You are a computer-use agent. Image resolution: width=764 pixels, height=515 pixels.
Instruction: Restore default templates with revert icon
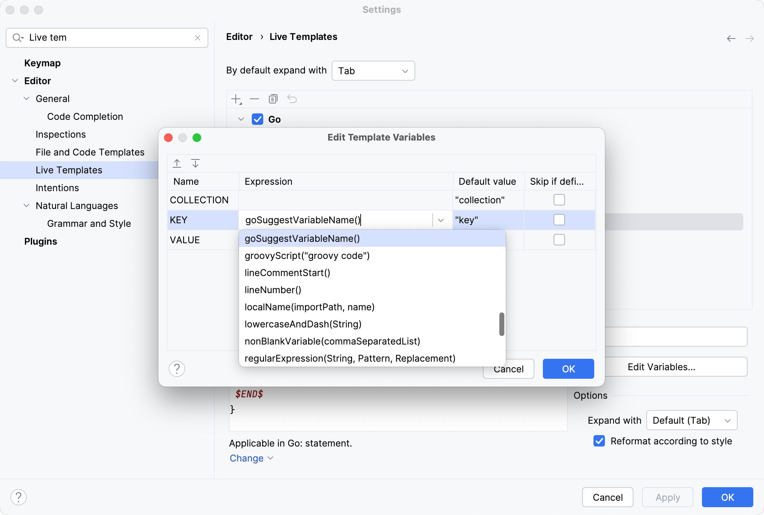(x=292, y=99)
